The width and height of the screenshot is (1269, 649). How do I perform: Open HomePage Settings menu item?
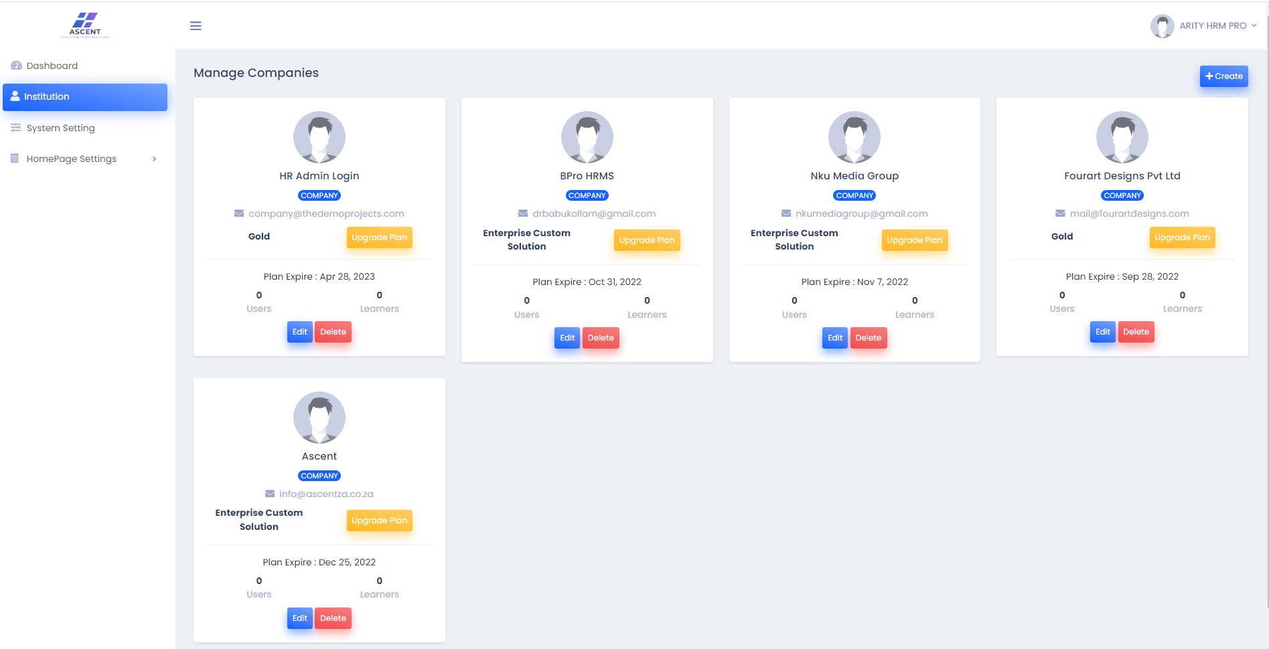coord(85,159)
